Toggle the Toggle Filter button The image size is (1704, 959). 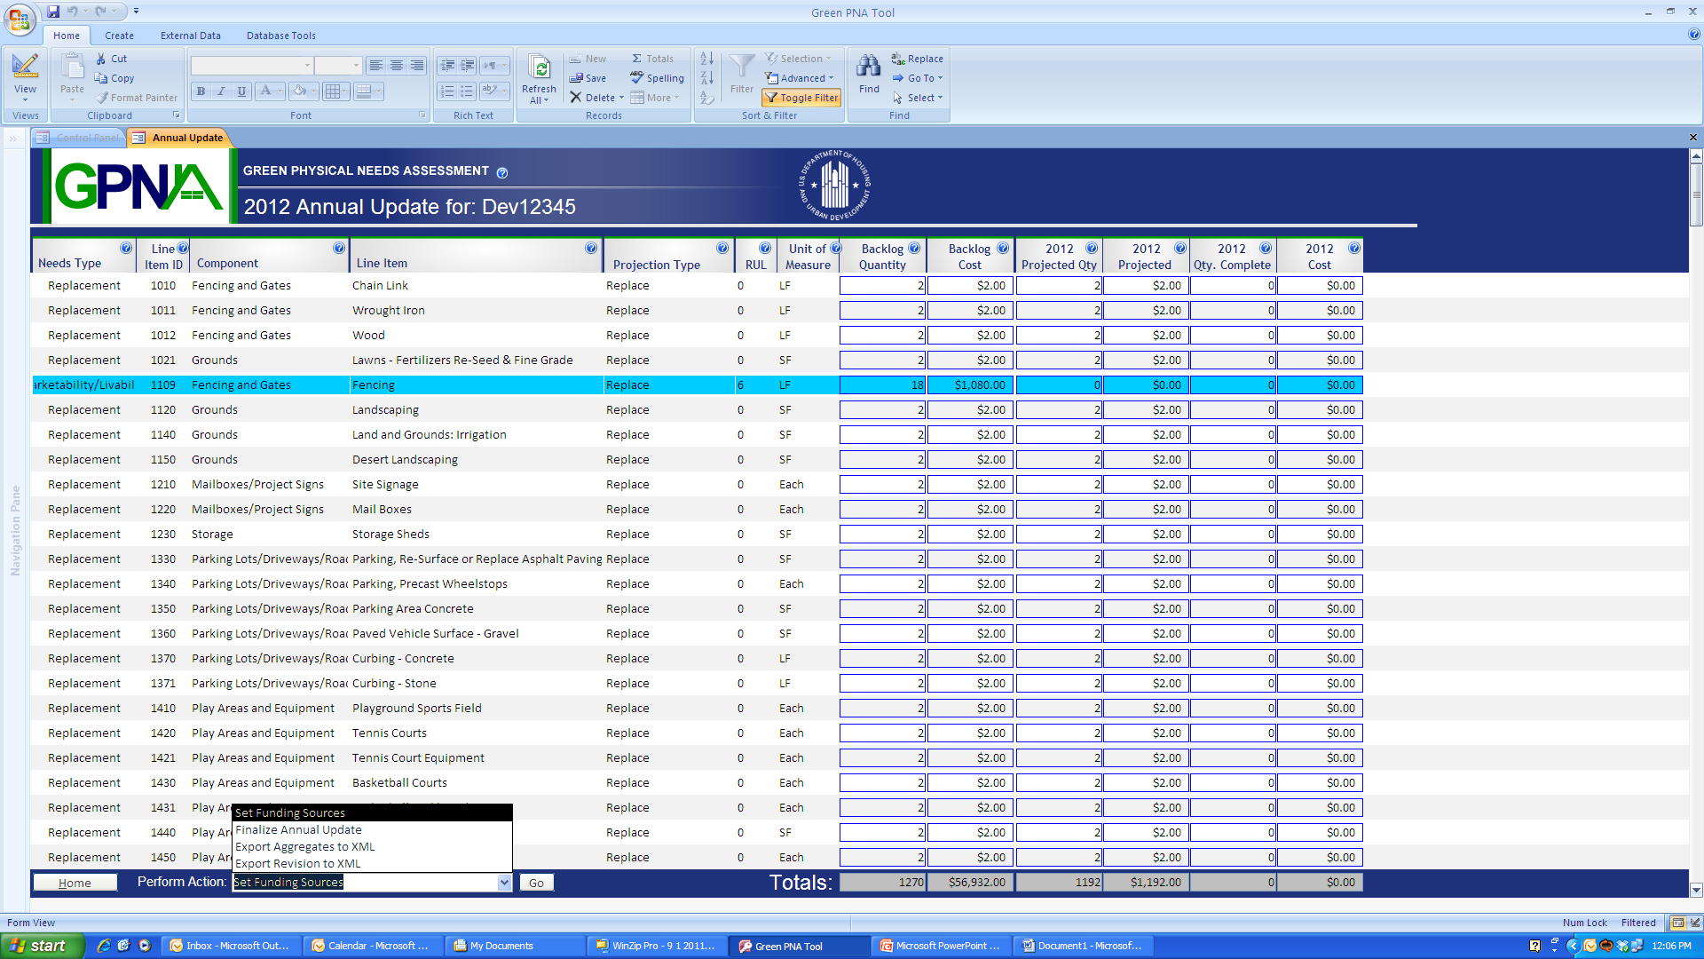pyautogui.click(x=801, y=98)
